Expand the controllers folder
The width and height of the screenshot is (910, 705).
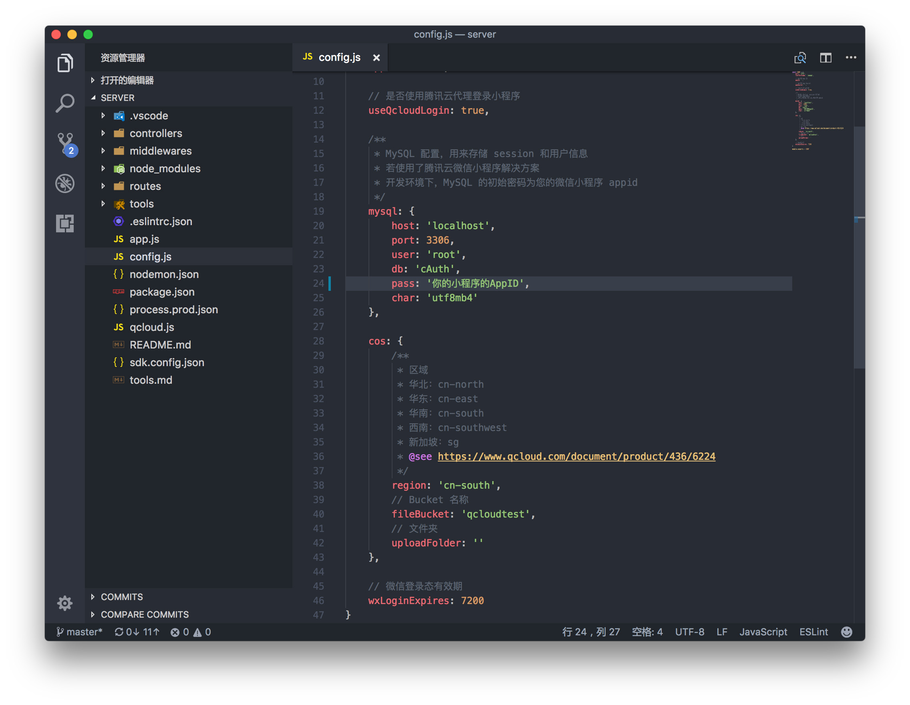pos(155,133)
